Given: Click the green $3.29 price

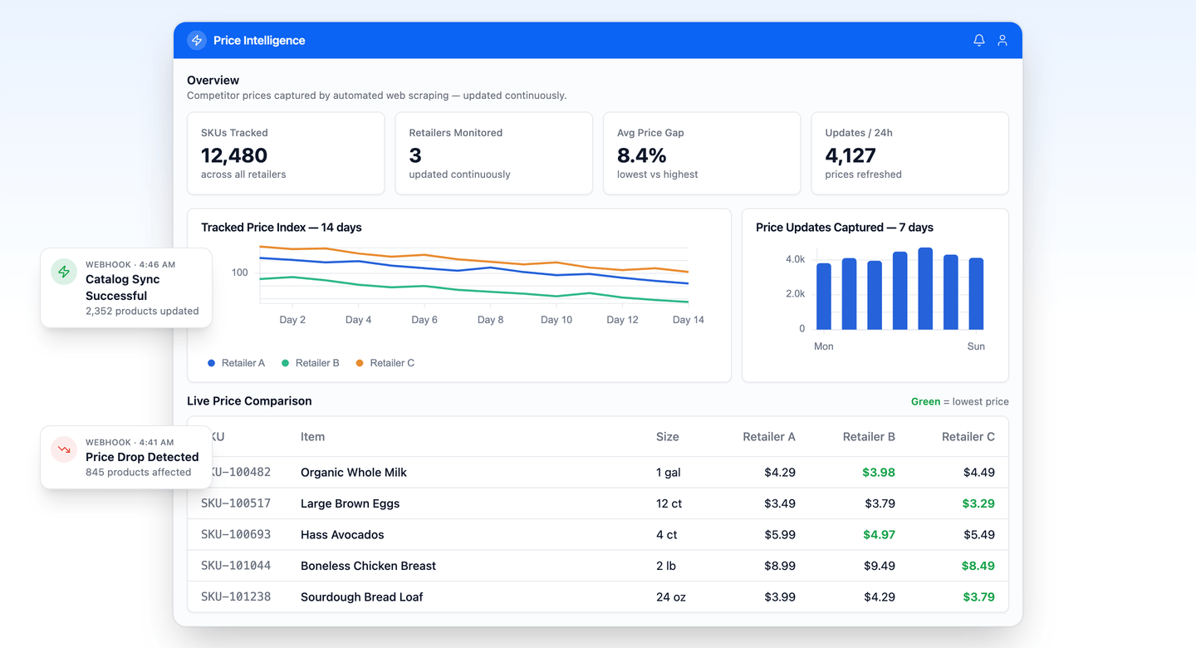Looking at the screenshot, I should pyautogui.click(x=978, y=503).
